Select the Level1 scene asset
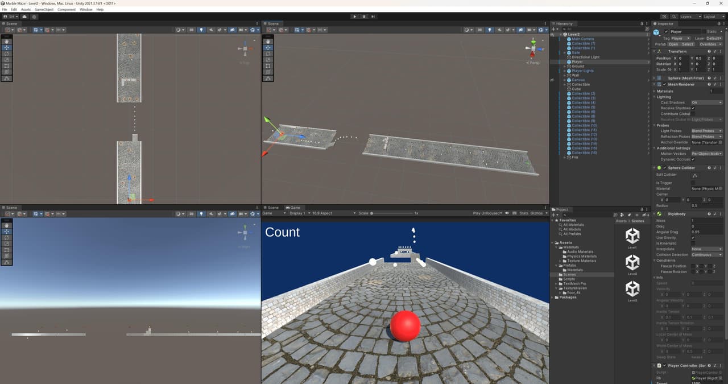728x384 pixels. [632, 238]
